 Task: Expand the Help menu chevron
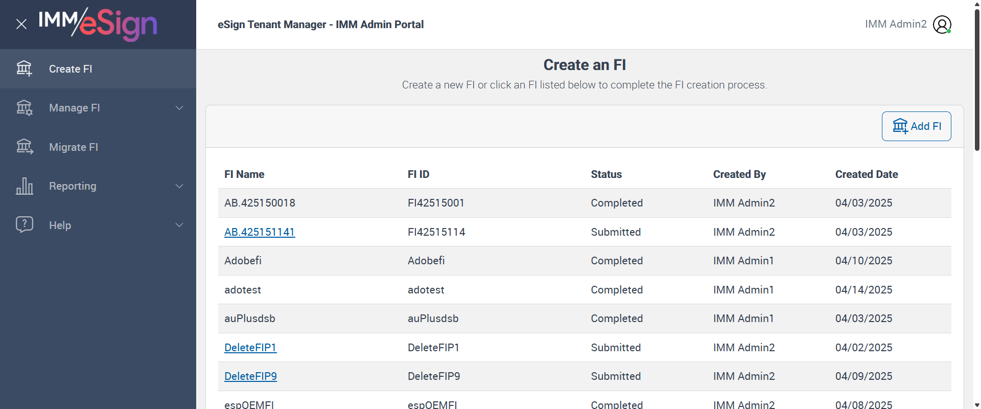click(x=179, y=225)
